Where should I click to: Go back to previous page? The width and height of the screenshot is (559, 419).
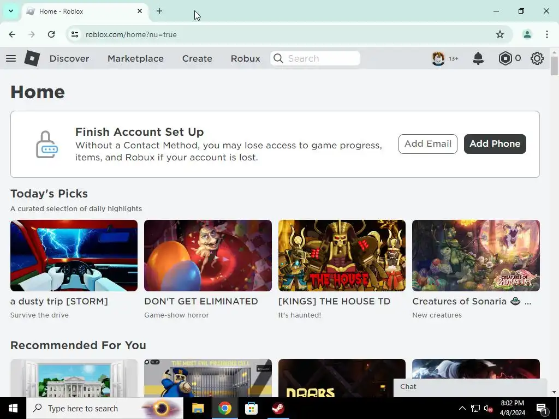tap(12, 34)
